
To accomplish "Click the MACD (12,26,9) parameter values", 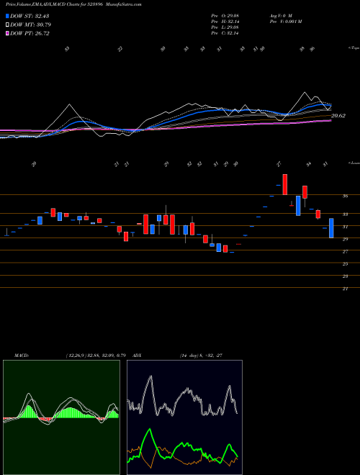I will (x=96, y=356).
